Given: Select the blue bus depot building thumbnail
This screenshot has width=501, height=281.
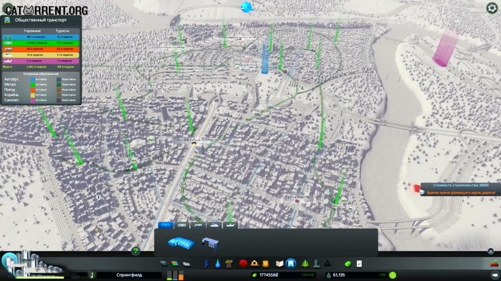Looking at the screenshot, I should pos(181,243).
